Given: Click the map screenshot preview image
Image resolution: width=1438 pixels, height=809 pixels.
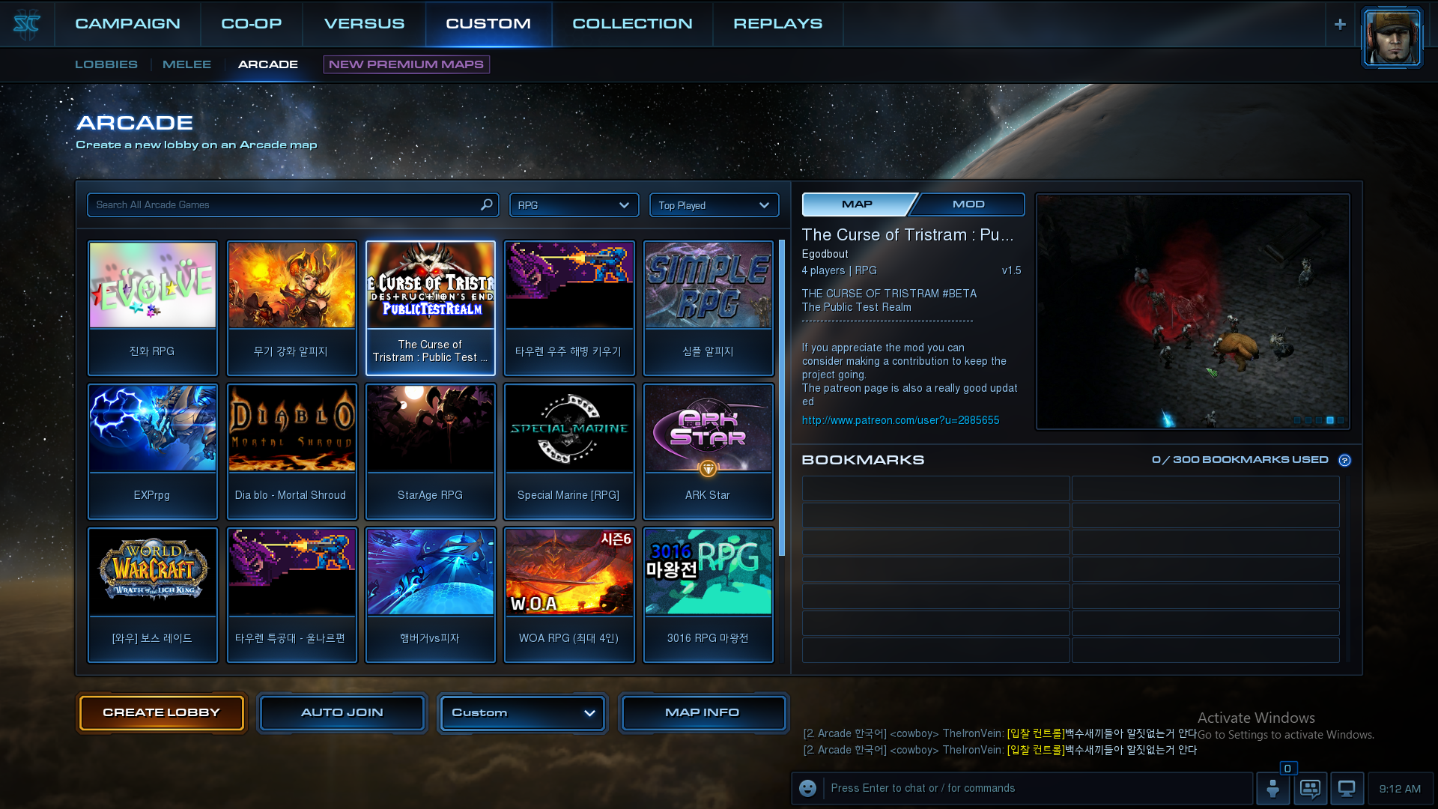Looking at the screenshot, I should (x=1193, y=312).
